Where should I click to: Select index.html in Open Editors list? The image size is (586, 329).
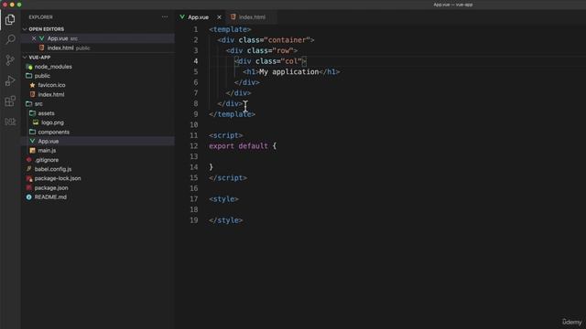[60, 48]
